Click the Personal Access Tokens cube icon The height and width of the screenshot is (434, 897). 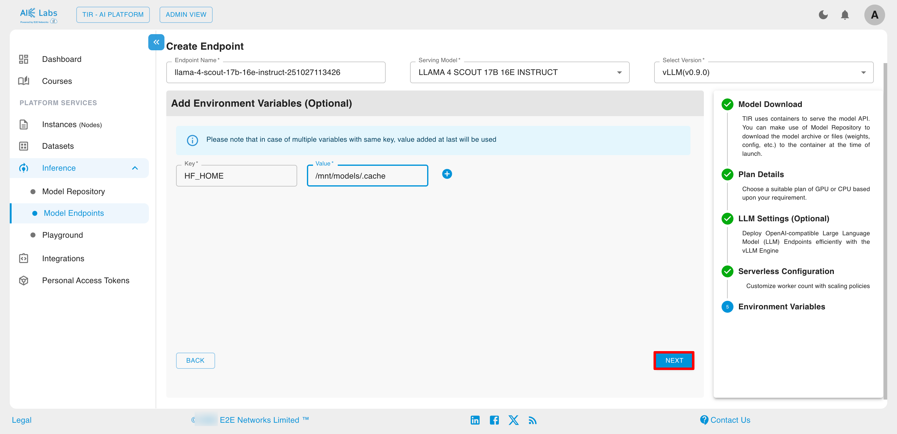click(x=23, y=280)
